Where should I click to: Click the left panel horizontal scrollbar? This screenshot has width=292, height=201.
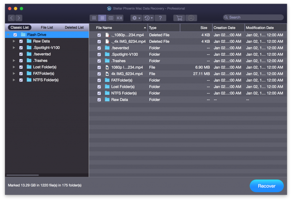point(23,175)
